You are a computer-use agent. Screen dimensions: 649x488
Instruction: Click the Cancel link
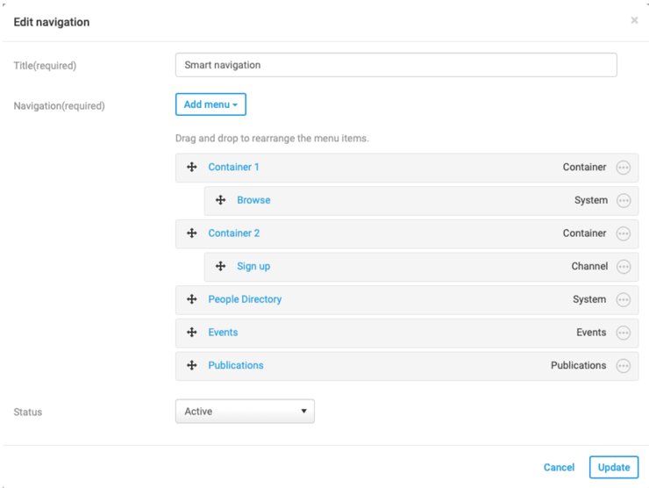click(x=559, y=468)
